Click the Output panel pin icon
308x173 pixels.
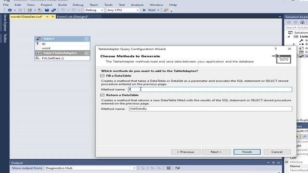(273, 163)
